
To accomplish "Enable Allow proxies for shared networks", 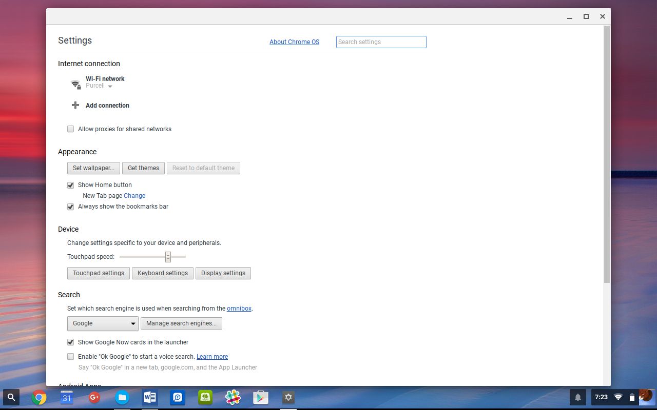I will tap(71, 129).
